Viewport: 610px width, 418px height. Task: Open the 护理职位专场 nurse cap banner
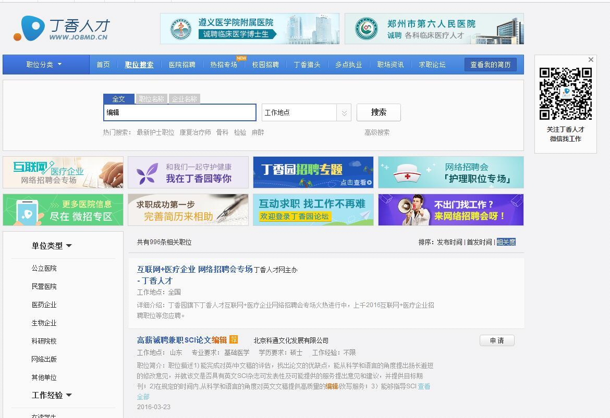tap(450, 172)
